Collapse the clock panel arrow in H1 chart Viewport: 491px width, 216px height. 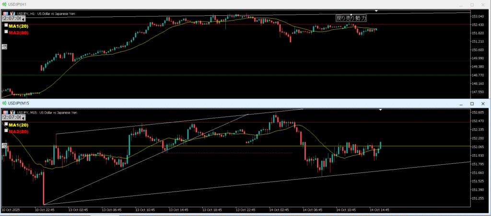click(23, 19)
